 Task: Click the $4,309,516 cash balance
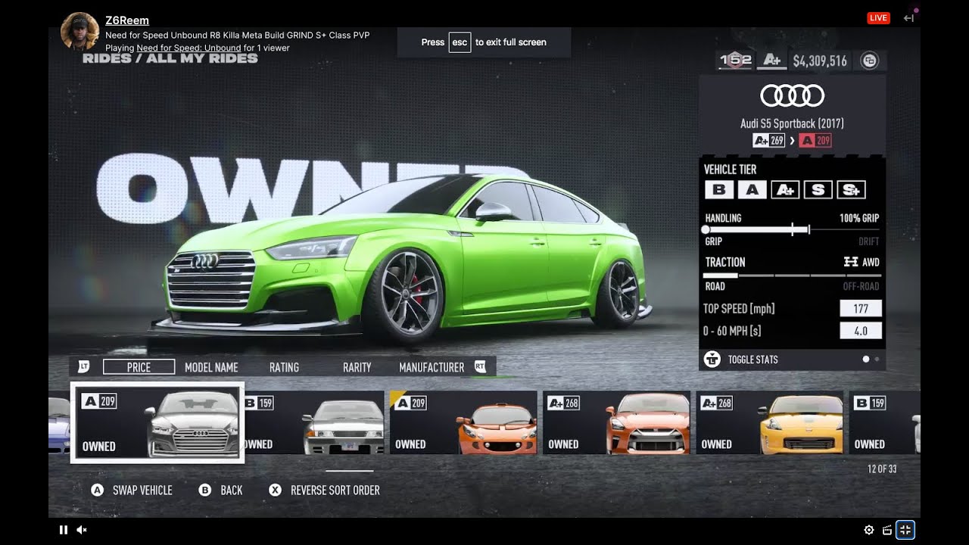(820, 61)
